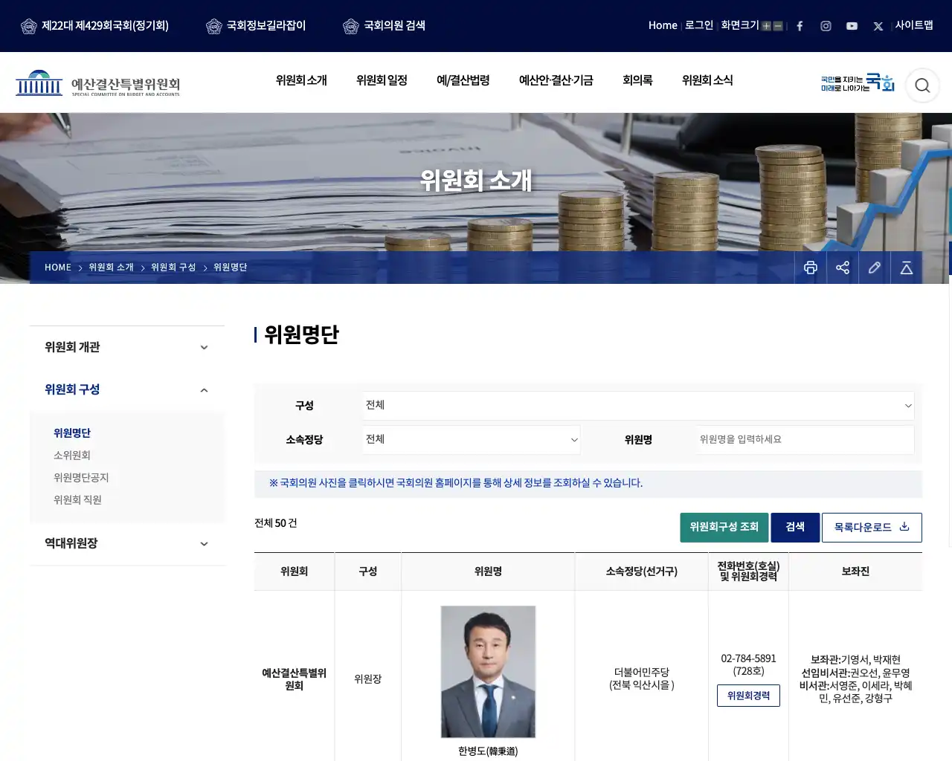
Task: Click the share icon in breadcrumb bar
Action: coord(843,268)
